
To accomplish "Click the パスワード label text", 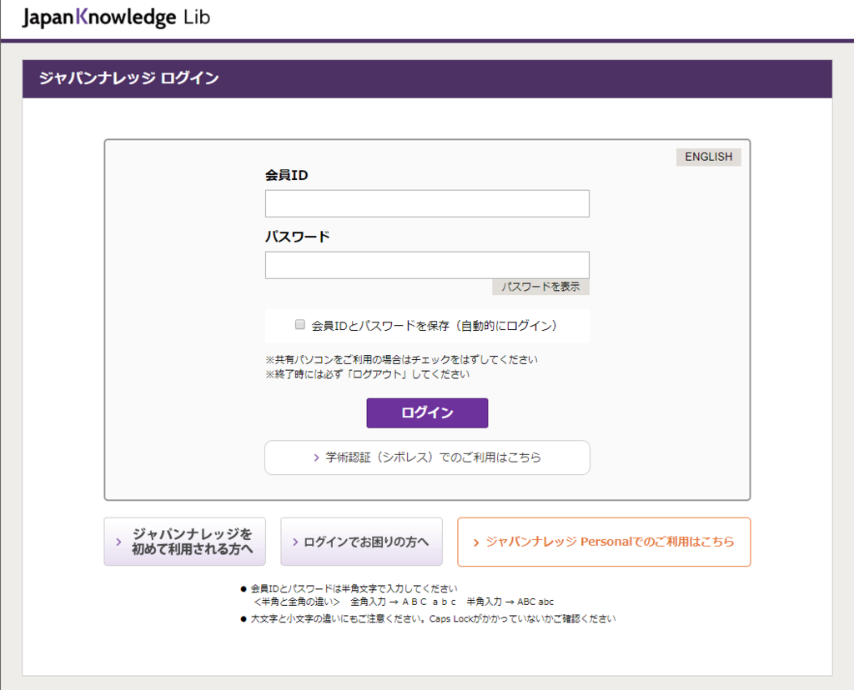I will click(298, 237).
